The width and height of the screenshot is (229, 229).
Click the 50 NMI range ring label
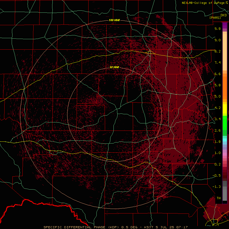click(x=114, y=67)
